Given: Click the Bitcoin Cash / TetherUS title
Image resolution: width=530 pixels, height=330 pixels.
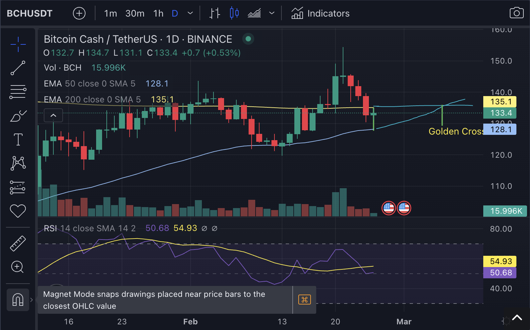Looking at the screenshot, I should point(138,39).
